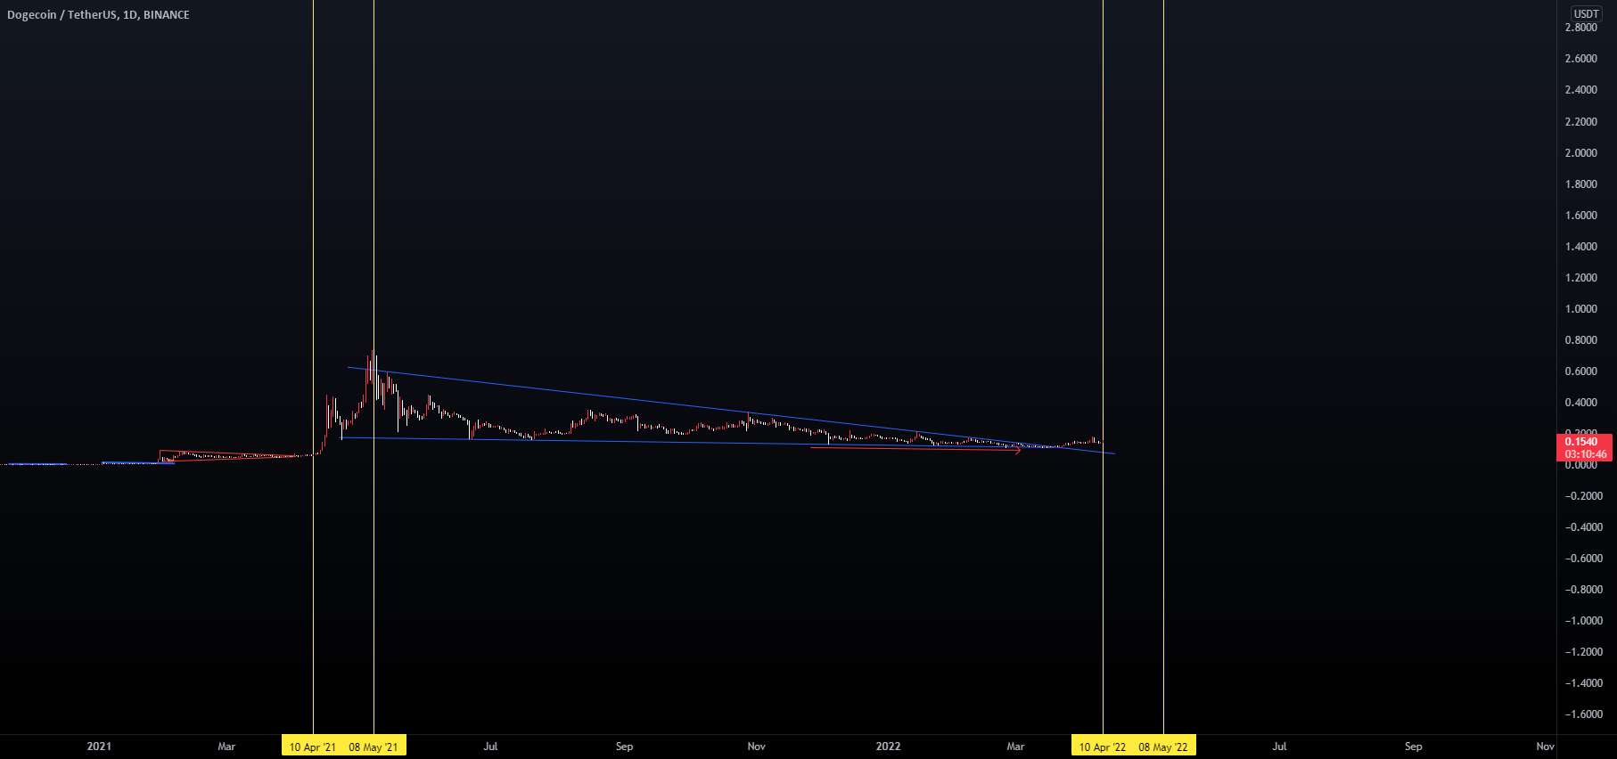Click the Mar label before 10 Apr '22
Image resolution: width=1617 pixels, height=759 pixels.
[x=1015, y=747]
